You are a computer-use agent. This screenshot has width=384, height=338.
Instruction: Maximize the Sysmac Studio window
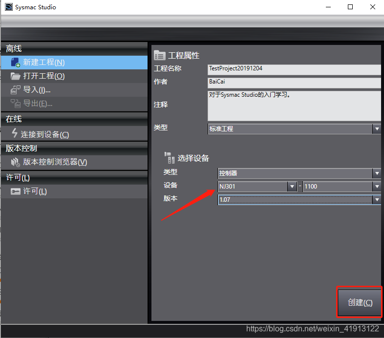tap(350, 7)
